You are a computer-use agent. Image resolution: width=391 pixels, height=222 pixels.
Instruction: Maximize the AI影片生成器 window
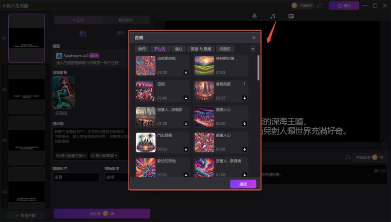pyautogui.click(x=375, y=5)
